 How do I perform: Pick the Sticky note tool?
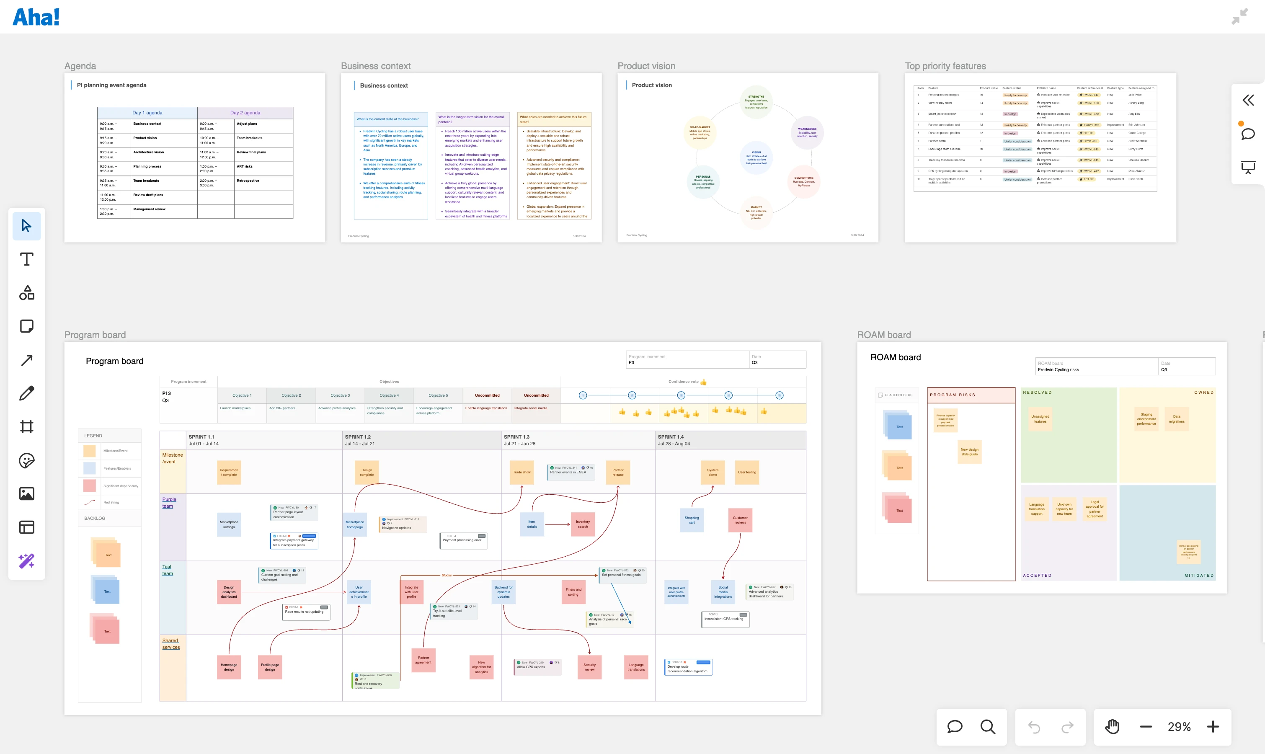[x=26, y=326]
